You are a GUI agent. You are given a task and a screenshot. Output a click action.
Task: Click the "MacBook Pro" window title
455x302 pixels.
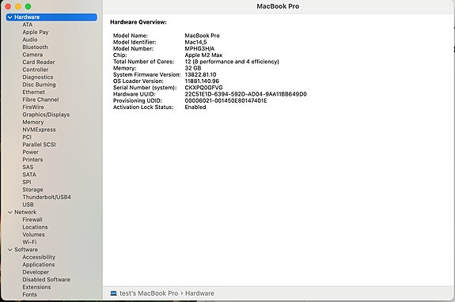[x=278, y=6]
